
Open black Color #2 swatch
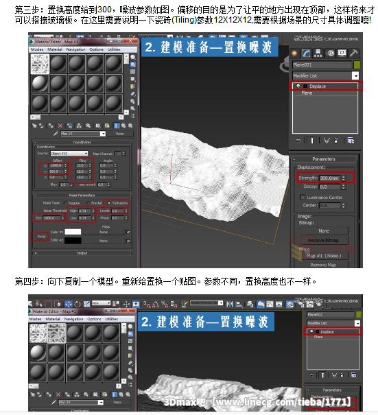click(73, 240)
